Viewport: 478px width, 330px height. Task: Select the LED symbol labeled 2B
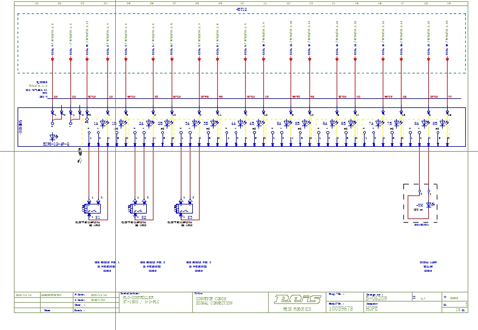tap(168, 123)
